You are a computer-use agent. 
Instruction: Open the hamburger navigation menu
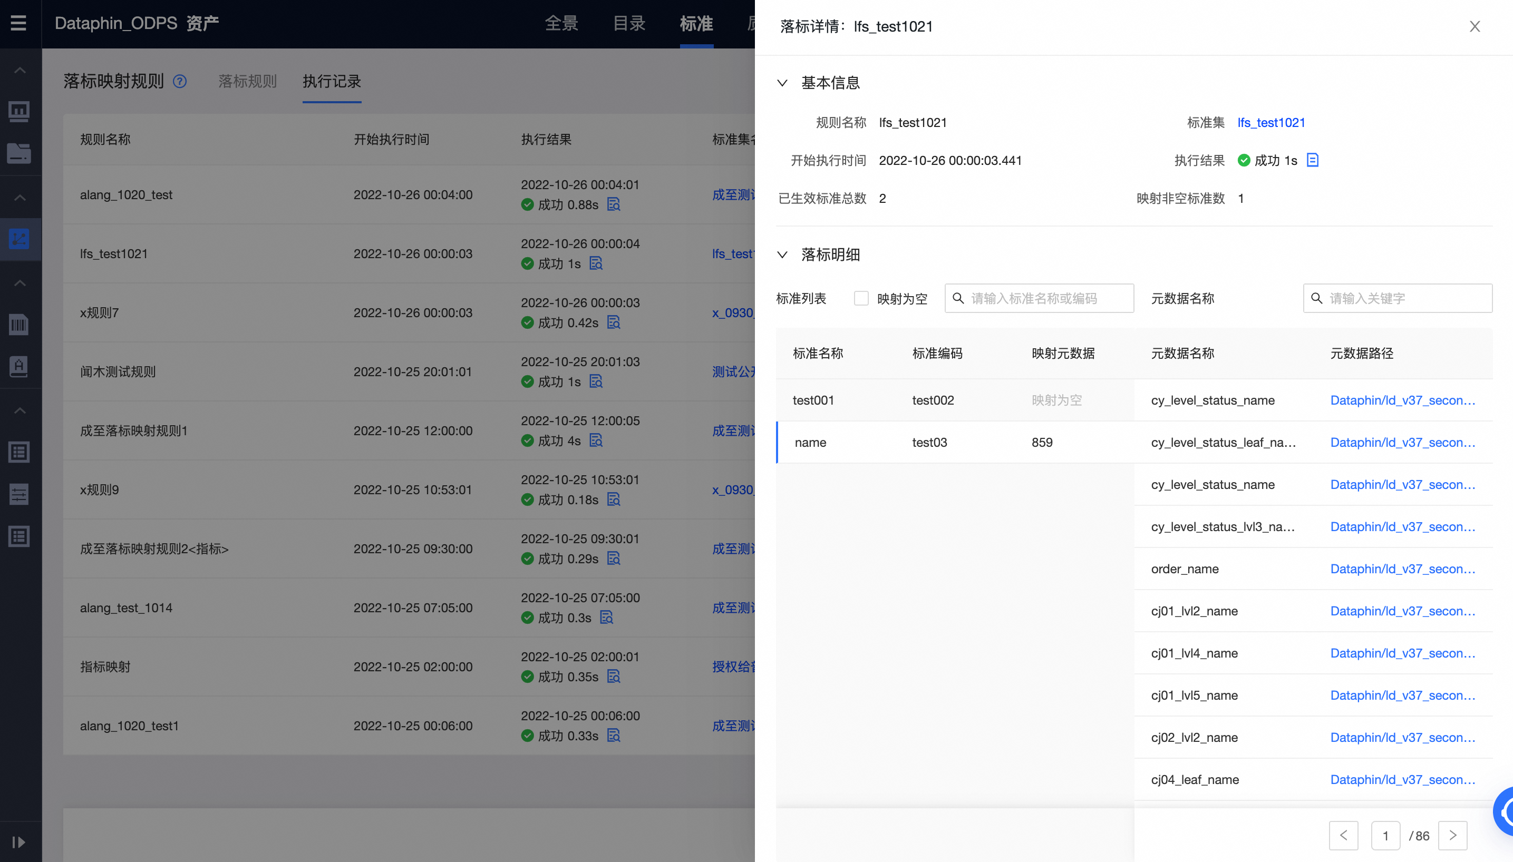pyautogui.click(x=19, y=23)
